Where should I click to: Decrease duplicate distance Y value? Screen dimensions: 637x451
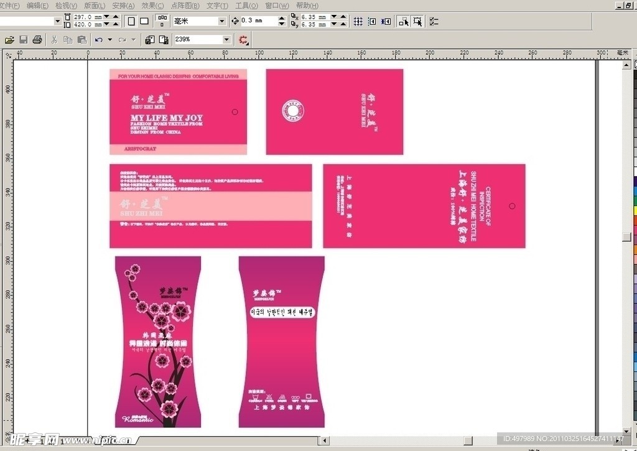(x=334, y=24)
